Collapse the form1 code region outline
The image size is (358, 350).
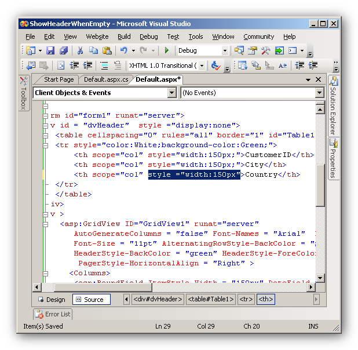(x=46, y=115)
